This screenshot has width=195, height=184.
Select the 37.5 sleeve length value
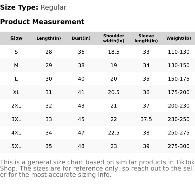pos(146,119)
